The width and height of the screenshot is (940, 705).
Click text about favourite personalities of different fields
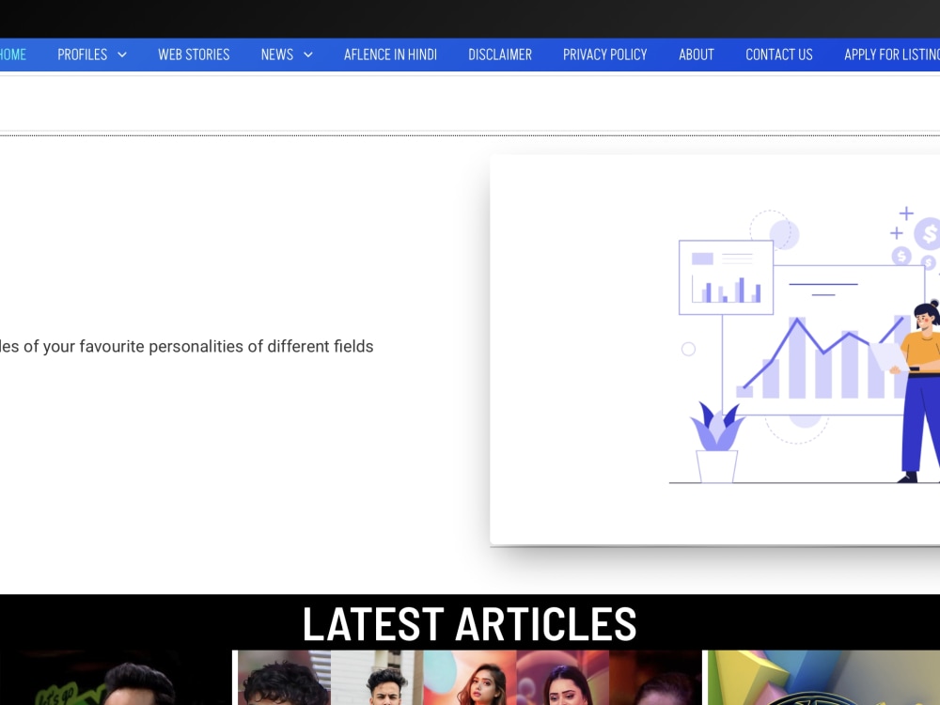coord(186,347)
